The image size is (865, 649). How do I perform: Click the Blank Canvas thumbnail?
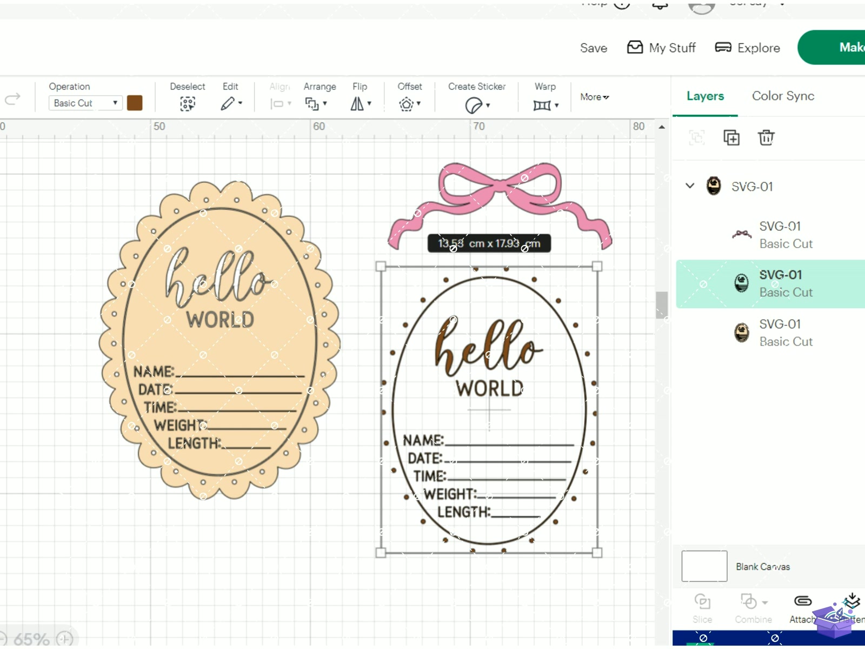point(704,566)
